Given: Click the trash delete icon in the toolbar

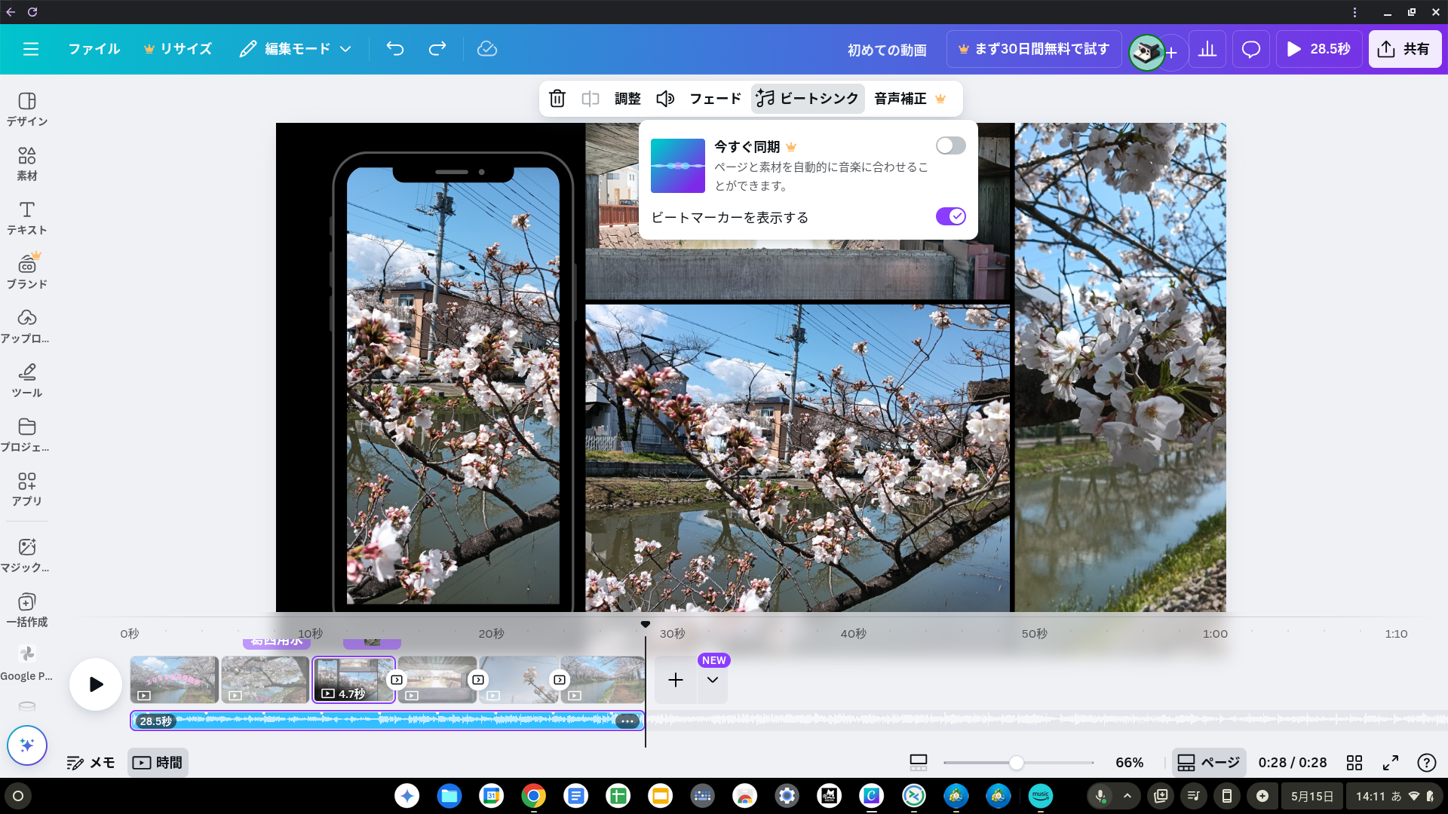Looking at the screenshot, I should click(x=557, y=99).
